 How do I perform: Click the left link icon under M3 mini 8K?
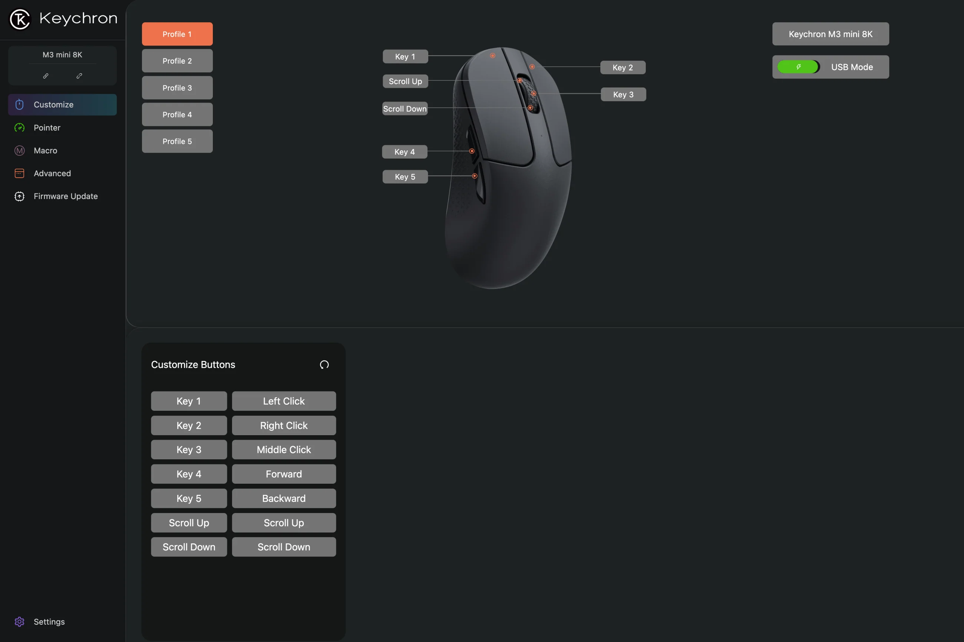tap(46, 76)
